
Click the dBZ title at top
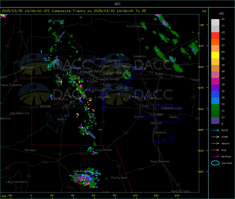click(x=117, y=4)
